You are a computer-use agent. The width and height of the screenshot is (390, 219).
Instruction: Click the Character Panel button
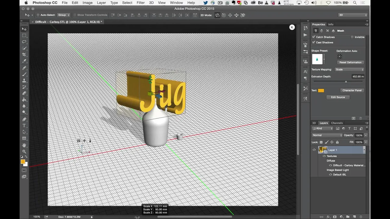[x=352, y=90]
